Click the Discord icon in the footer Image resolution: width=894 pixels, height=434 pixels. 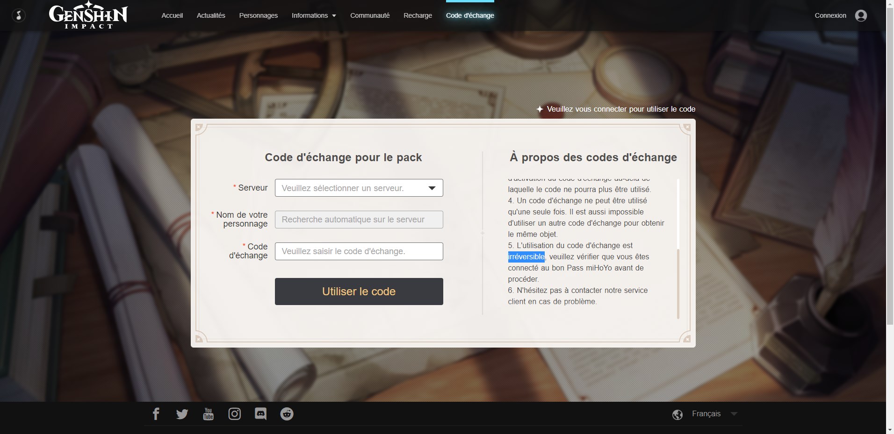(x=260, y=413)
